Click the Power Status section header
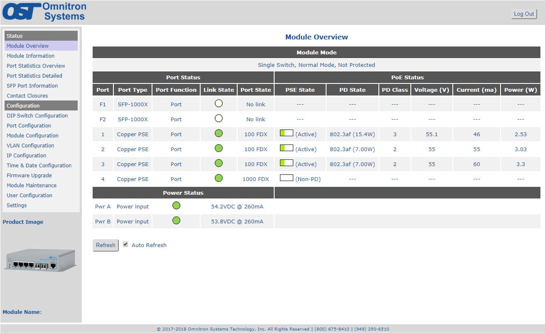This screenshot has height=333, width=545. (183, 193)
